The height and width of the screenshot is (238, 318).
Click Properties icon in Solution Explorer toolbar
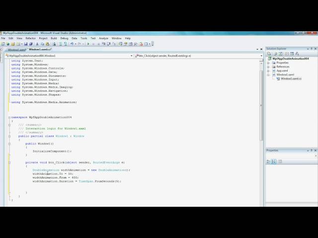point(269,54)
